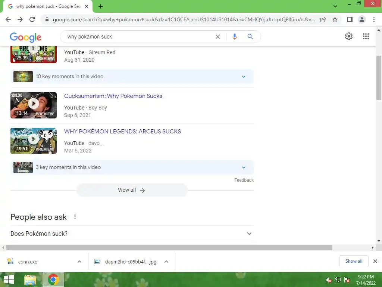382x287 pixels.
Task: Expand '10 key moments in this video'
Action: click(x=132, y=76)
